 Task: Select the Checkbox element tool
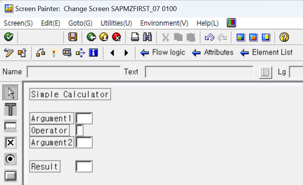pos(11,143)
